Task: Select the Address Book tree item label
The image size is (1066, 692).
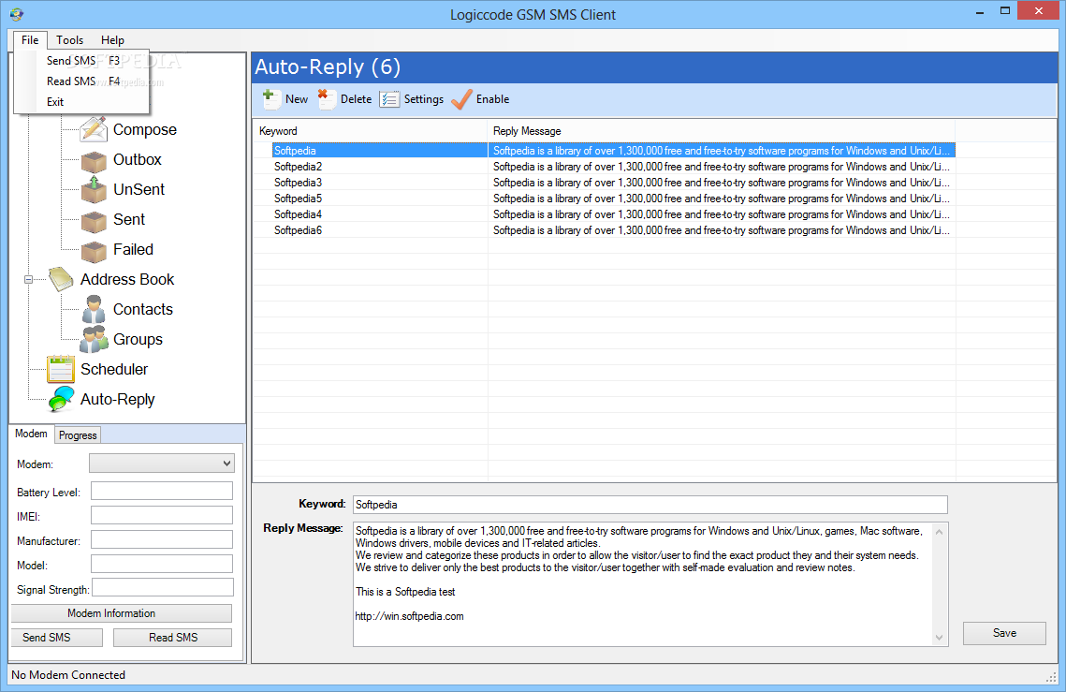Action: (x=127, y=279)
